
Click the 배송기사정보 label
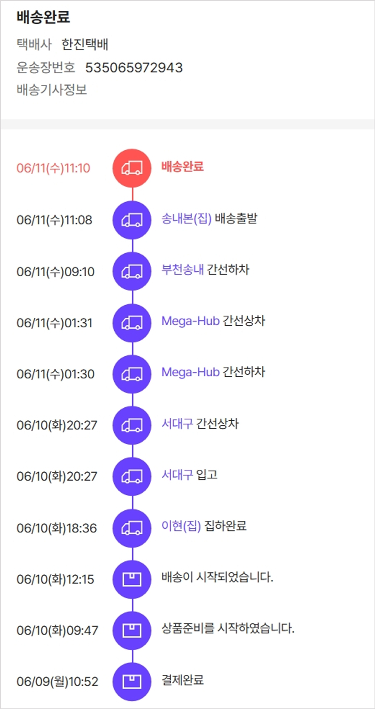tap(52, 91)
